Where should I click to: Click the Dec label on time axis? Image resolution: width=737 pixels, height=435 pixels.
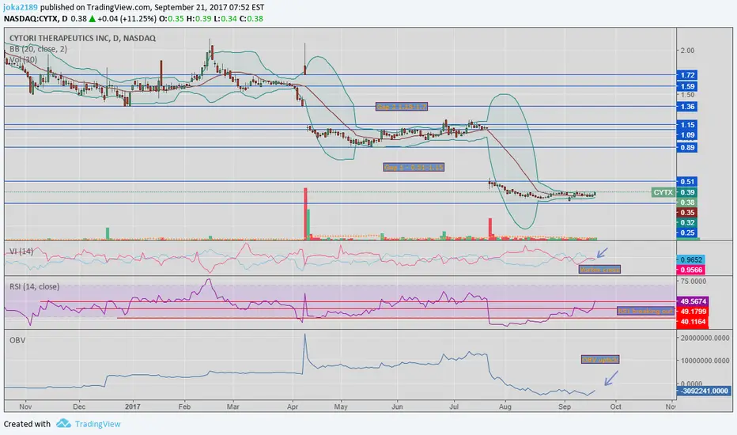(x=79, y=407)
